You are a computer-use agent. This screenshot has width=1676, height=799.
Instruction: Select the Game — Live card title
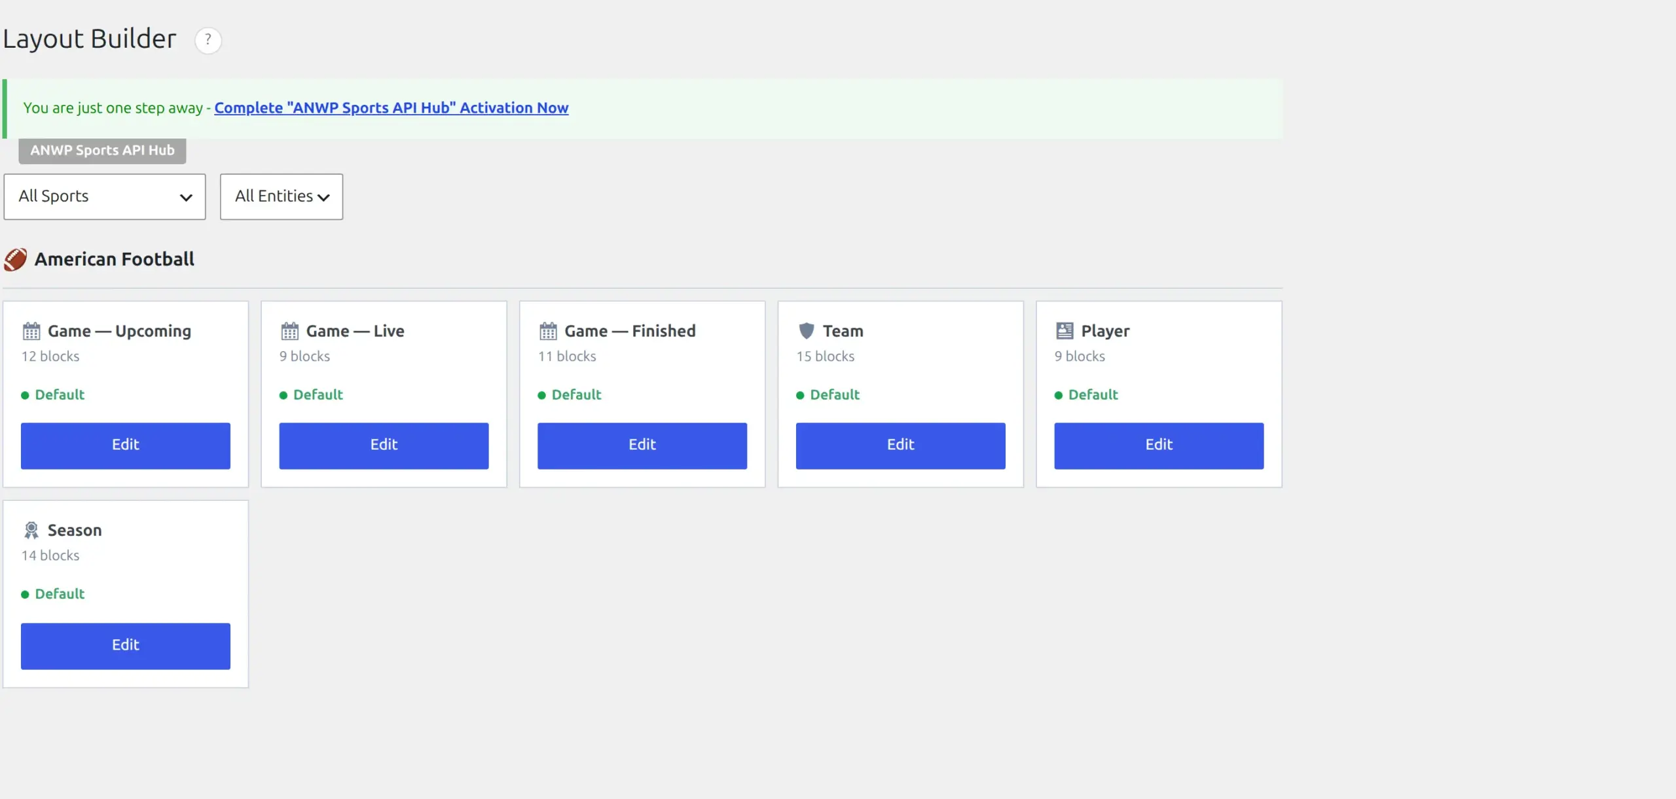[x=355, y=331]
